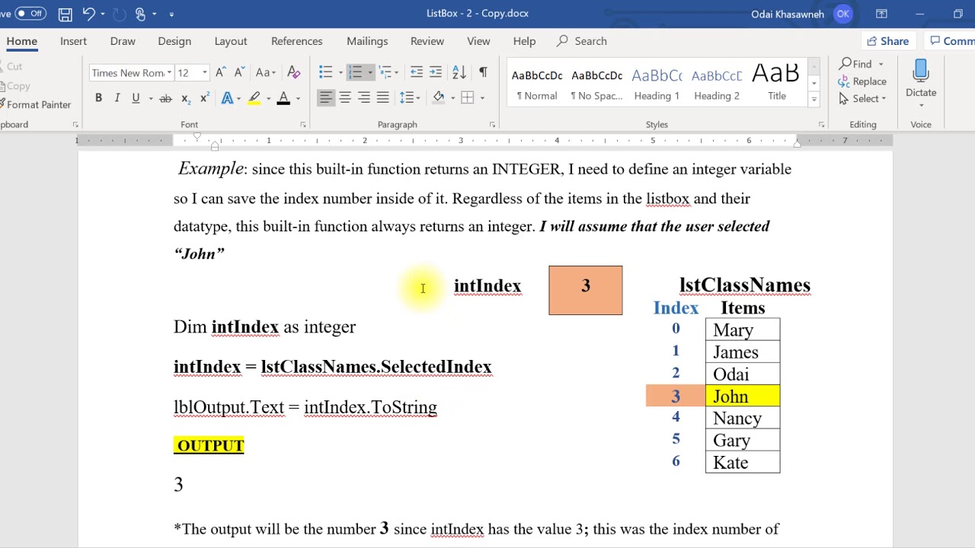Click the highlighted John cell
This screenshot has height=548, width=975.
coord(743,396)
